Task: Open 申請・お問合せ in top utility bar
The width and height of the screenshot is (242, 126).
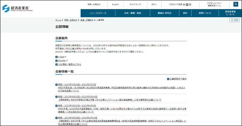Action: click(94, 5)
